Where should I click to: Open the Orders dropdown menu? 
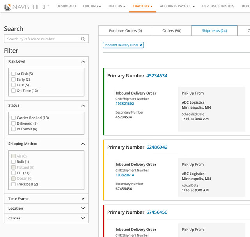click(x=117, y=6)
